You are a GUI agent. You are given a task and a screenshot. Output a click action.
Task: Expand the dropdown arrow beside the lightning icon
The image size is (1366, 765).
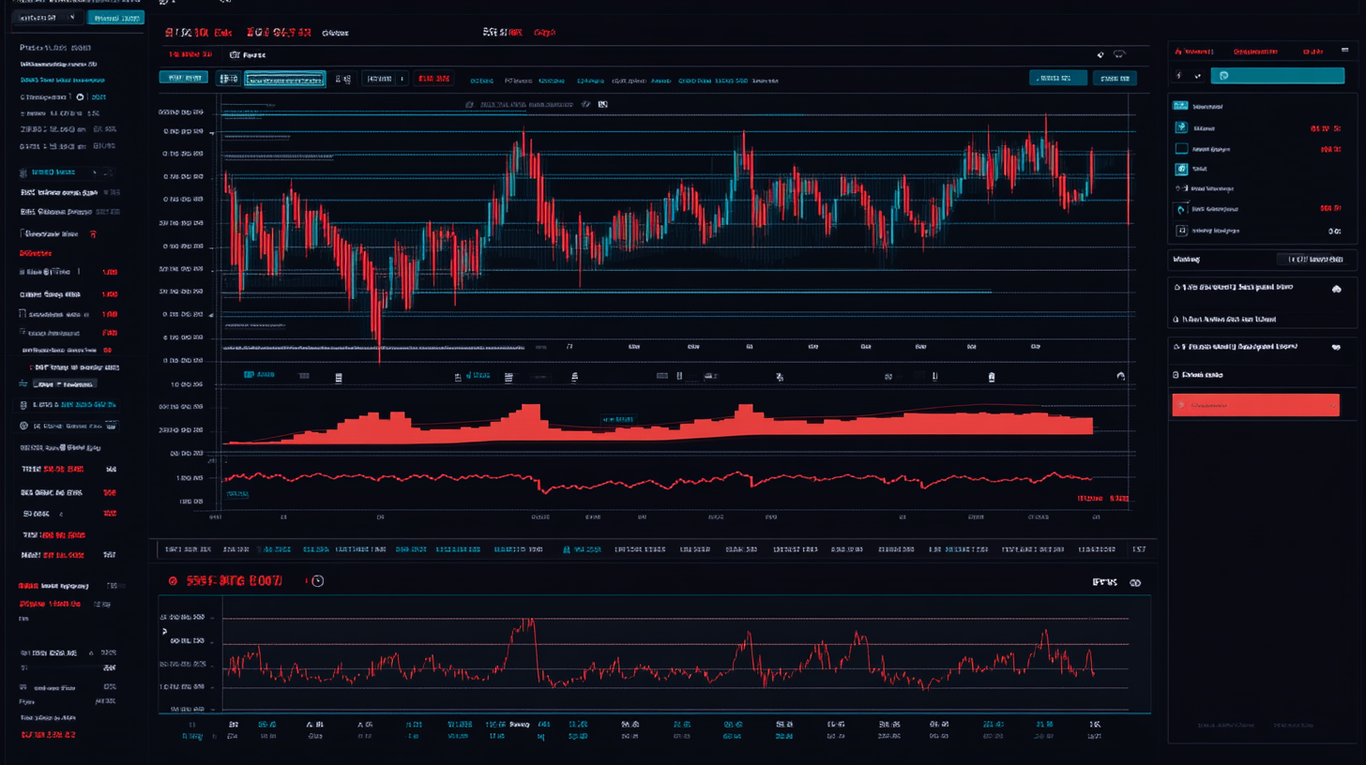click(x=1198, y=76)
